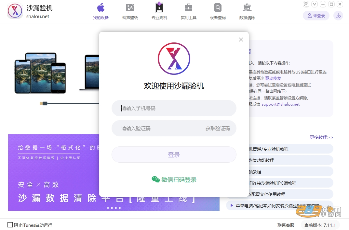Click 联系客服 in the footer
This screenshot has width=349, height=230.
click(x=286, y=225)
